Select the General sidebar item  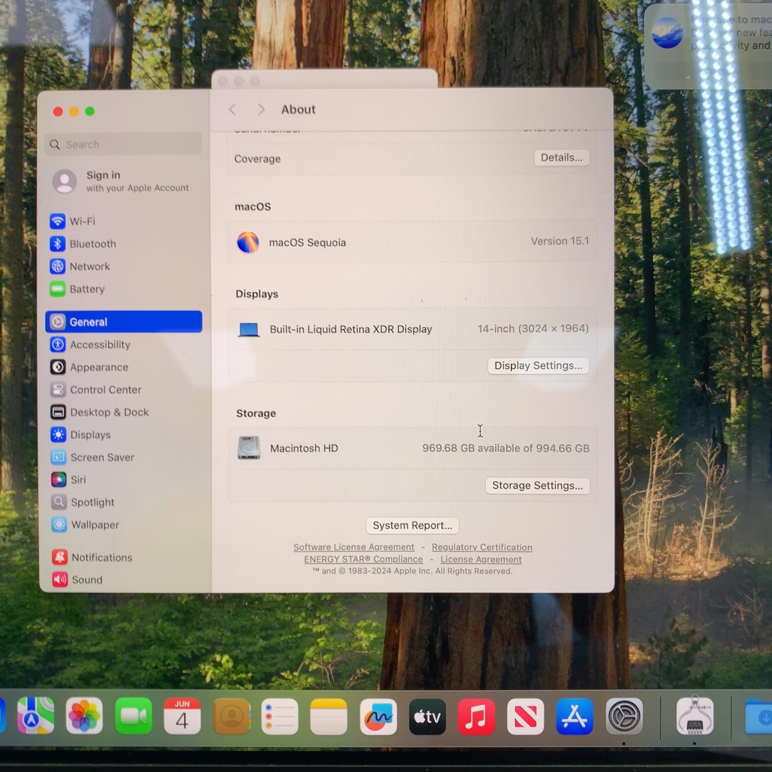click(x=124, y=322)
